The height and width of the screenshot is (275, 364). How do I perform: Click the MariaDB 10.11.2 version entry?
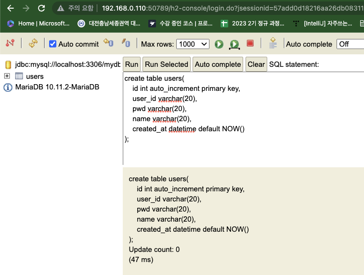(57, 87)
